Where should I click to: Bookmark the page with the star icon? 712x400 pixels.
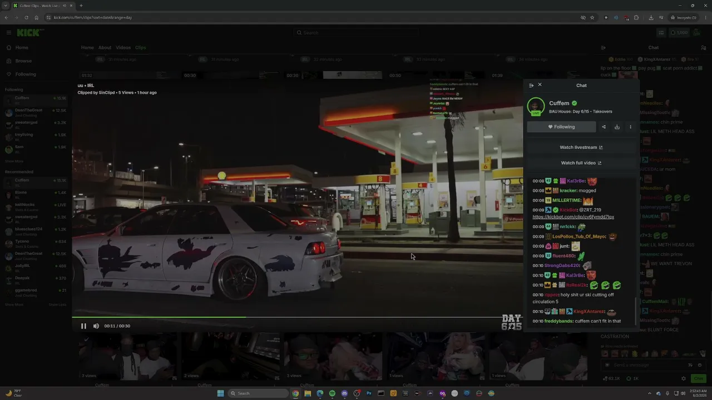[x=592, y=17]
